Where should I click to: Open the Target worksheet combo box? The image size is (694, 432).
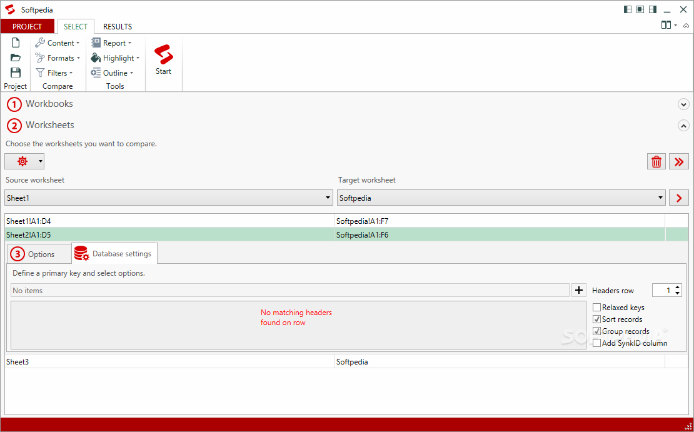(x=501, y=198)
